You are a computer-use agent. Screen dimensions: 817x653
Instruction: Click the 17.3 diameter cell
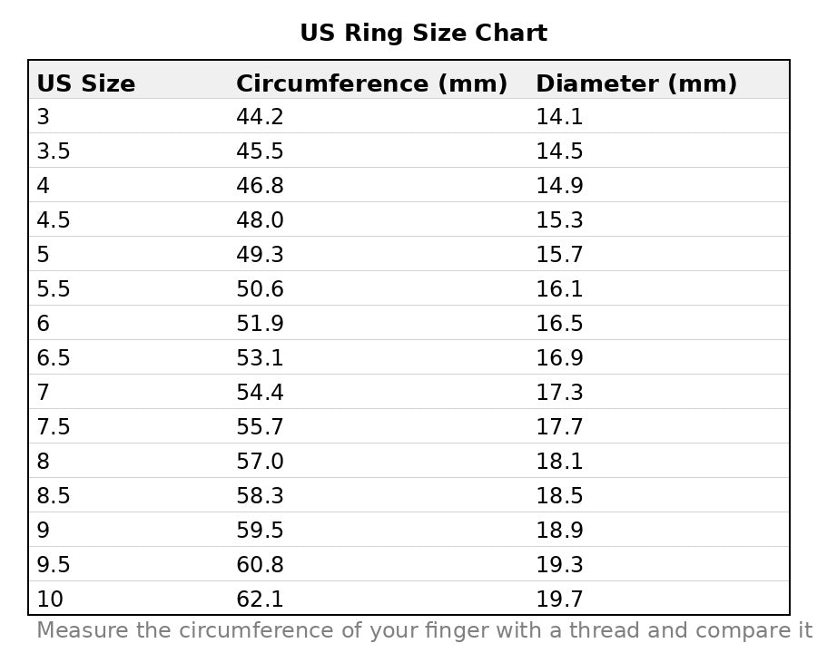coord(559,392)
